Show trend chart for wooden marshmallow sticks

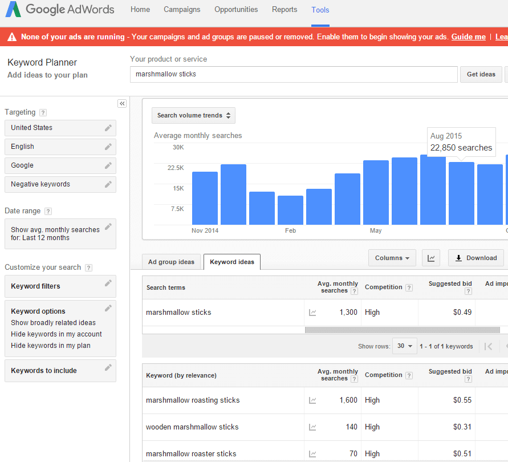312,427
